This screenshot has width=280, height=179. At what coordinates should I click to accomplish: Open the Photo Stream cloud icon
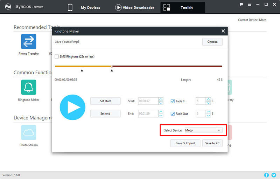[28, 133]
